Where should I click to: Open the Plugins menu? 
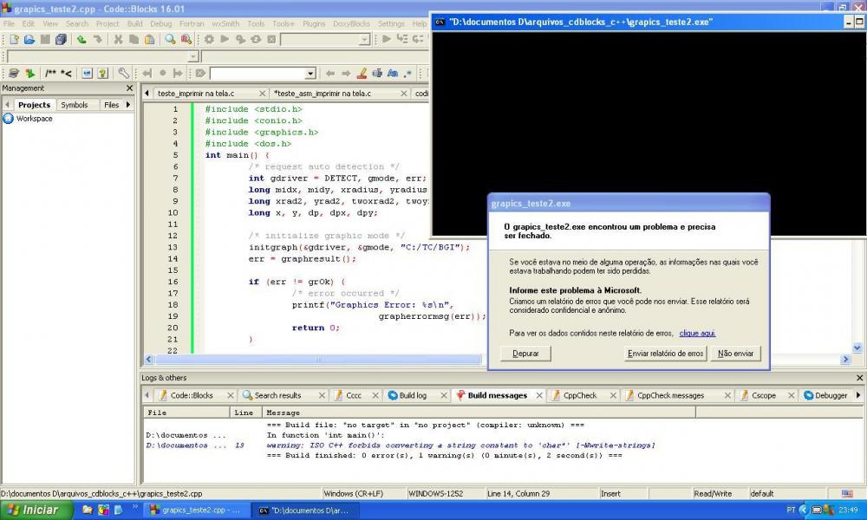[x=315, y=23]
